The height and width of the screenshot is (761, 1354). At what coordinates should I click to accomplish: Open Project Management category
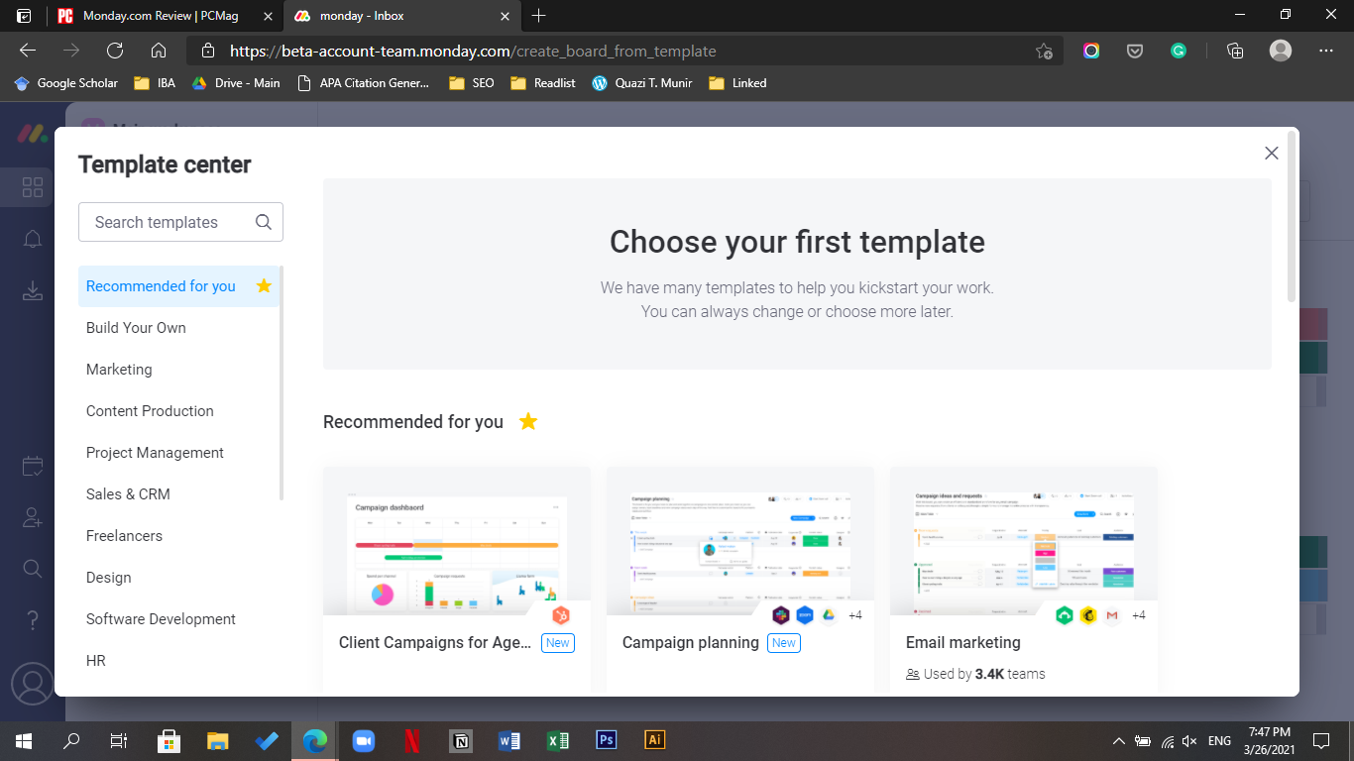pyautogui.click(x=155, y=453)
